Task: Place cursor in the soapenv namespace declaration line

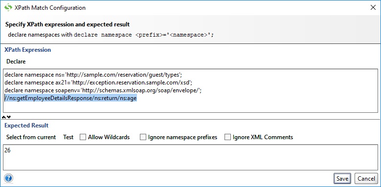Action: click(x=103, y=90)
